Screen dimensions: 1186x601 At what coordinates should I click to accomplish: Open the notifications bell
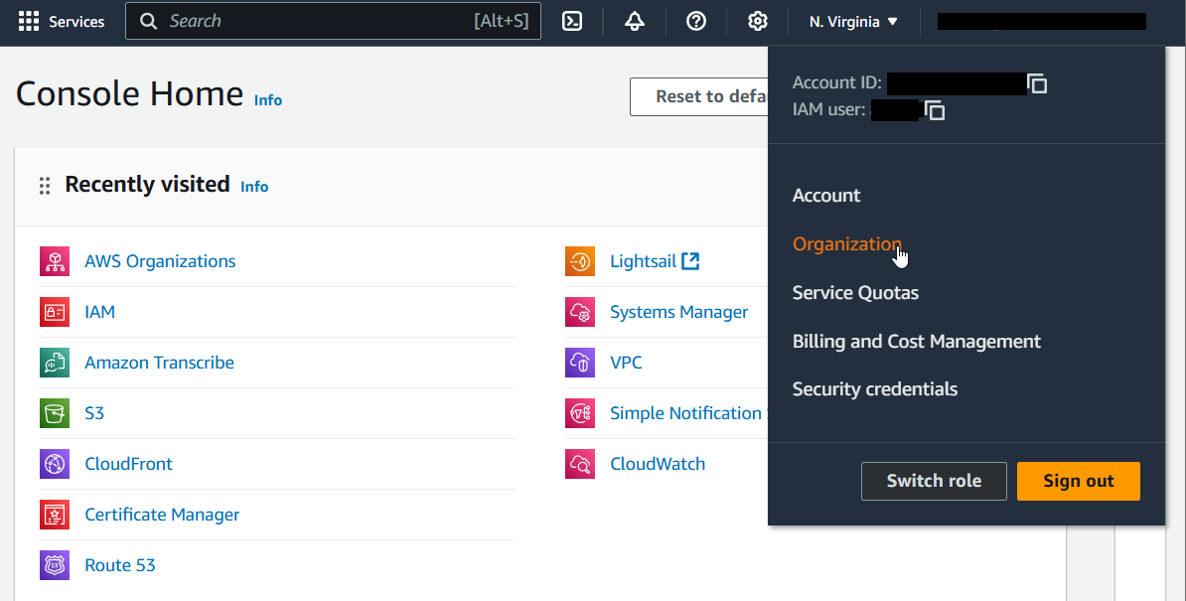pyautogui.click(x=635, y=21)
